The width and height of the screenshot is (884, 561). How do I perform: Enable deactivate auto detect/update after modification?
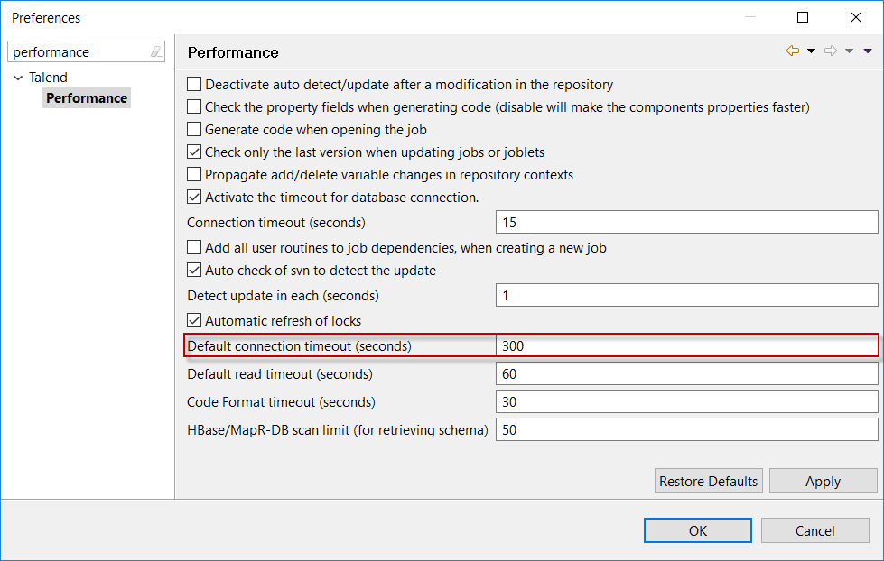tap(194, 84)
